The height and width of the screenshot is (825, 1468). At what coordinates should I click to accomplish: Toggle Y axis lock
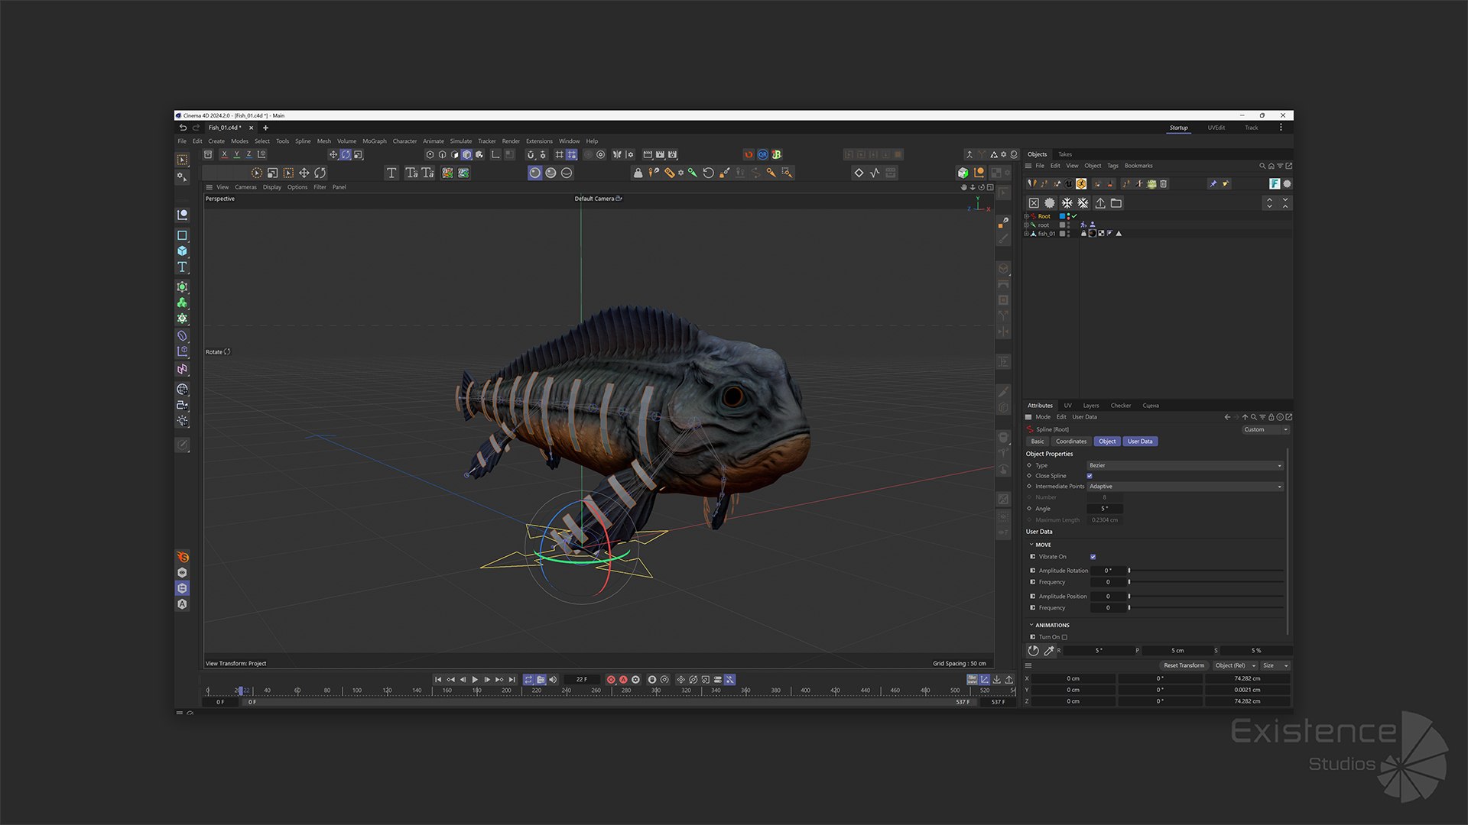pos(236,154)
